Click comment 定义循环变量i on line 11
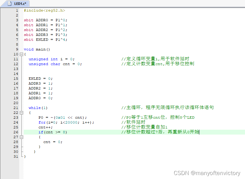Viewport: 245px width, 179px height. (x=155, y=59)
